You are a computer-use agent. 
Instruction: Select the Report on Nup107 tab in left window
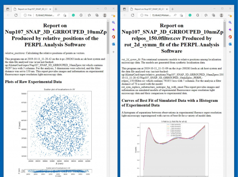tap(32, 9)
